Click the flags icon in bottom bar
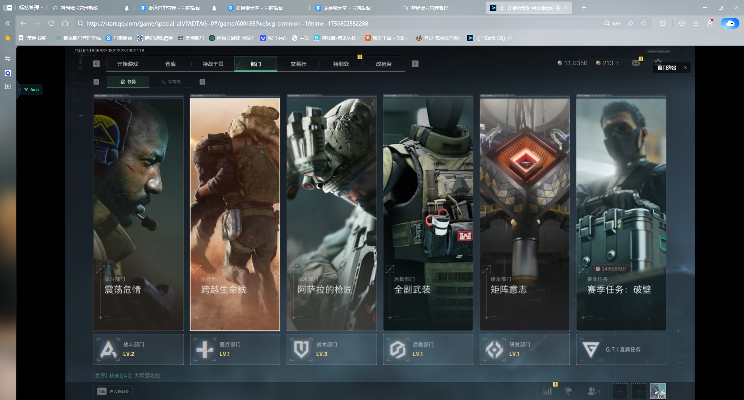 pyautogui.click(x=568, y=391)
